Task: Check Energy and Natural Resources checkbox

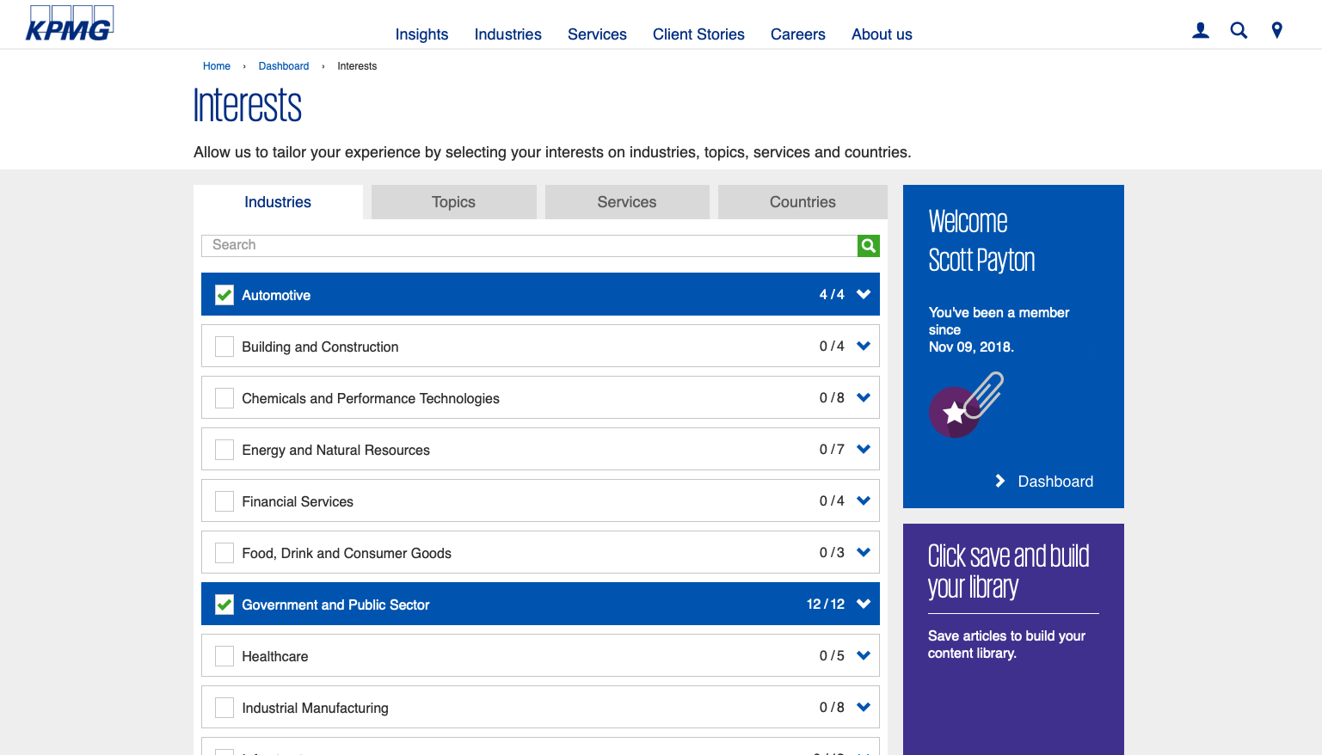Action: (224, 450)
